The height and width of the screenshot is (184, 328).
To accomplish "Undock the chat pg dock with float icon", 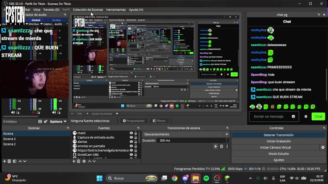I will pyautogui.click(x=319, y=15).
